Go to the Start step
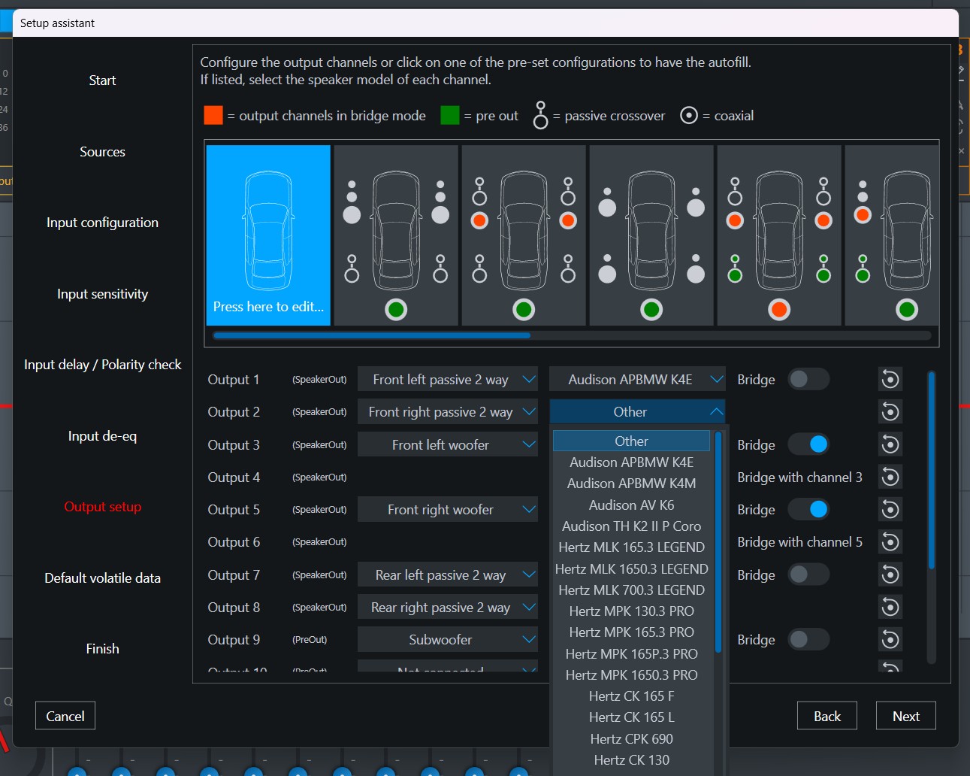Screen dimensions: 970x776 point(102,80)
